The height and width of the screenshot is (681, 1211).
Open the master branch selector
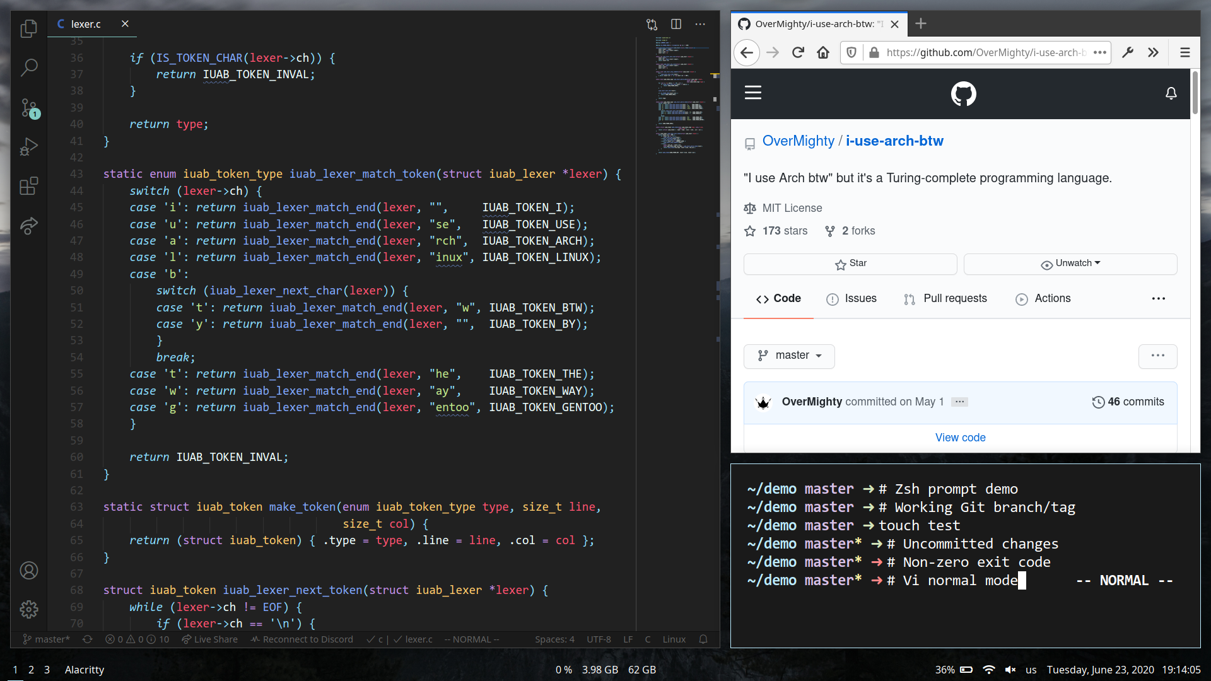(789, 356)
